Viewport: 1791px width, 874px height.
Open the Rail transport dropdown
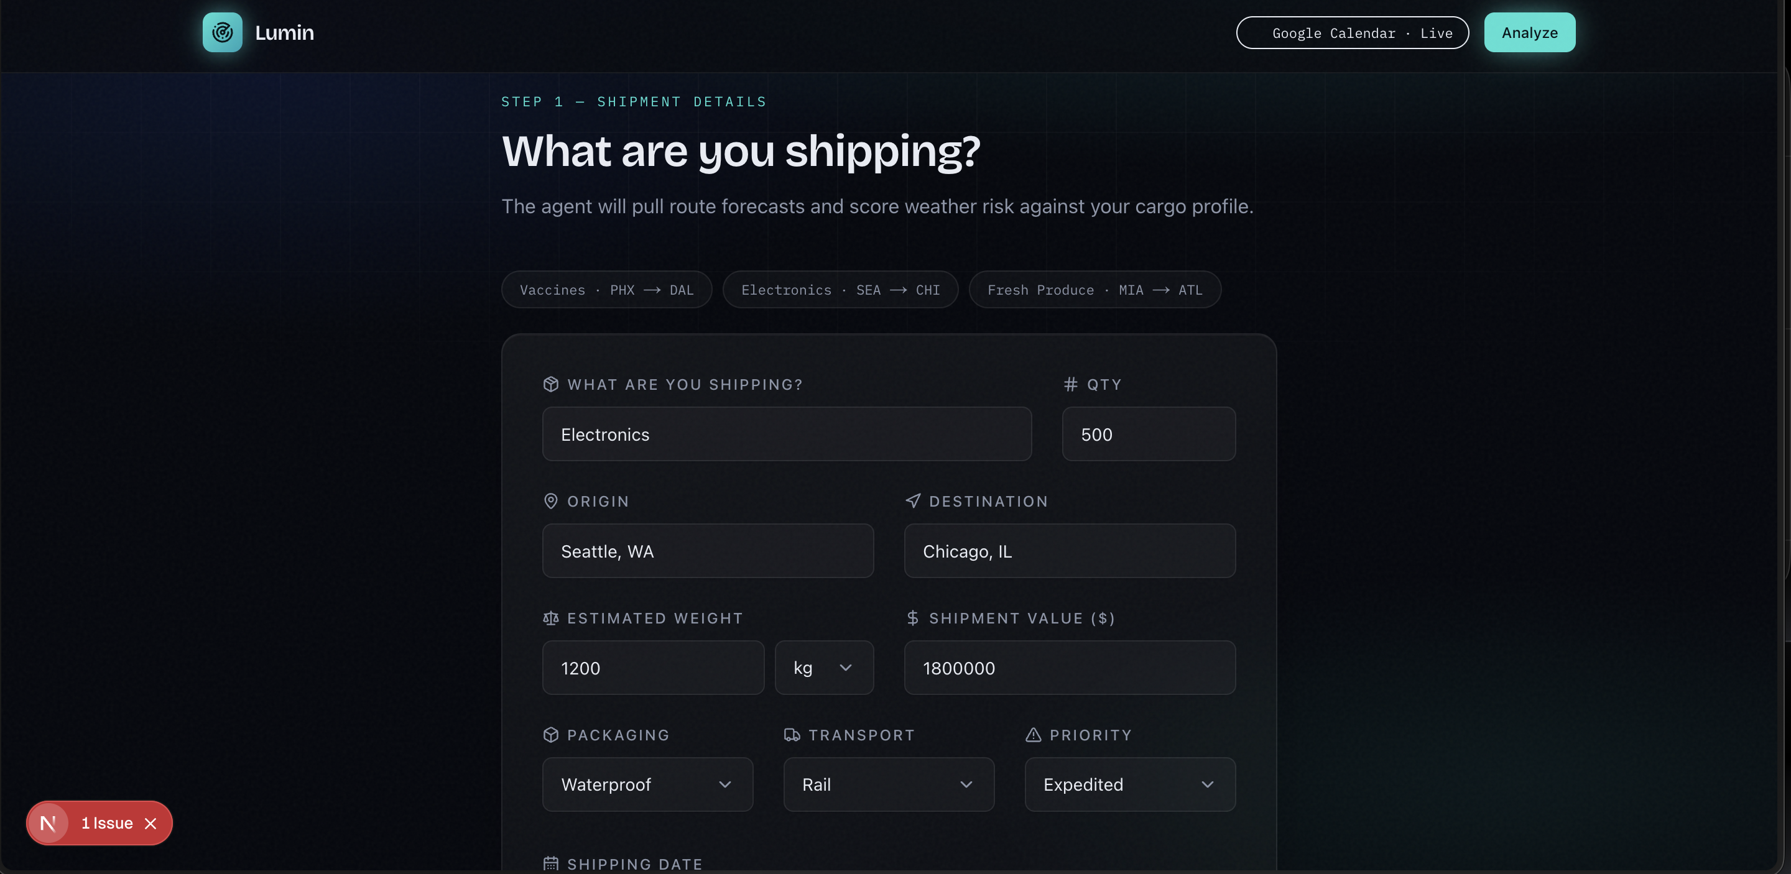pyautogui.click(x=889, y=784)
